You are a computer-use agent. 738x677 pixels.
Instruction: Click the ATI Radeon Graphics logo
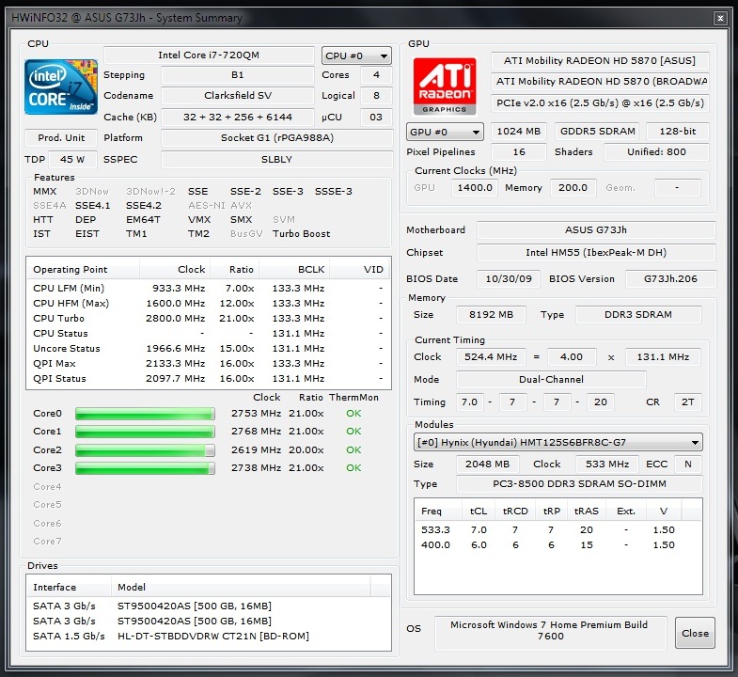(x=445, y=87)
